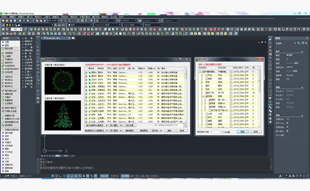The width and height of the screenshot is (310, 191).
Task: Click the light bulb layer icon
Action: pos(7,25)
